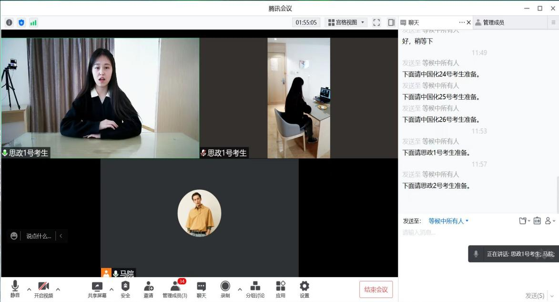
Task: Click the Invite (邀请) icon
Action: (x=149, y=289)
